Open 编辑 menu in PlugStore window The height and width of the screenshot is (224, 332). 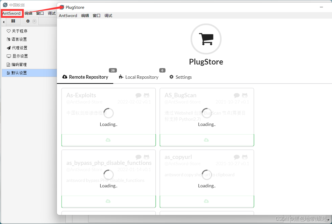point(85,15)
